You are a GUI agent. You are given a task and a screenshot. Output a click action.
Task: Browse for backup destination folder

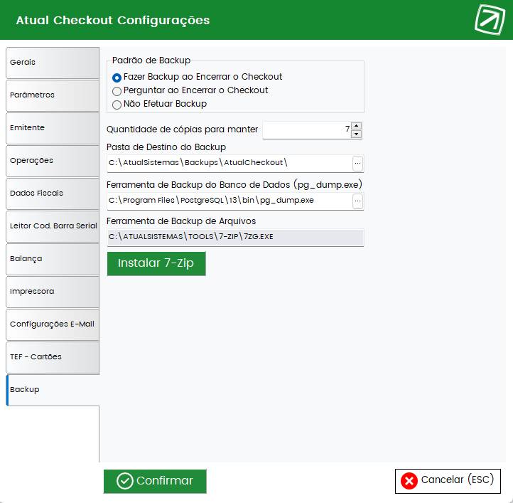coord(357,163)
